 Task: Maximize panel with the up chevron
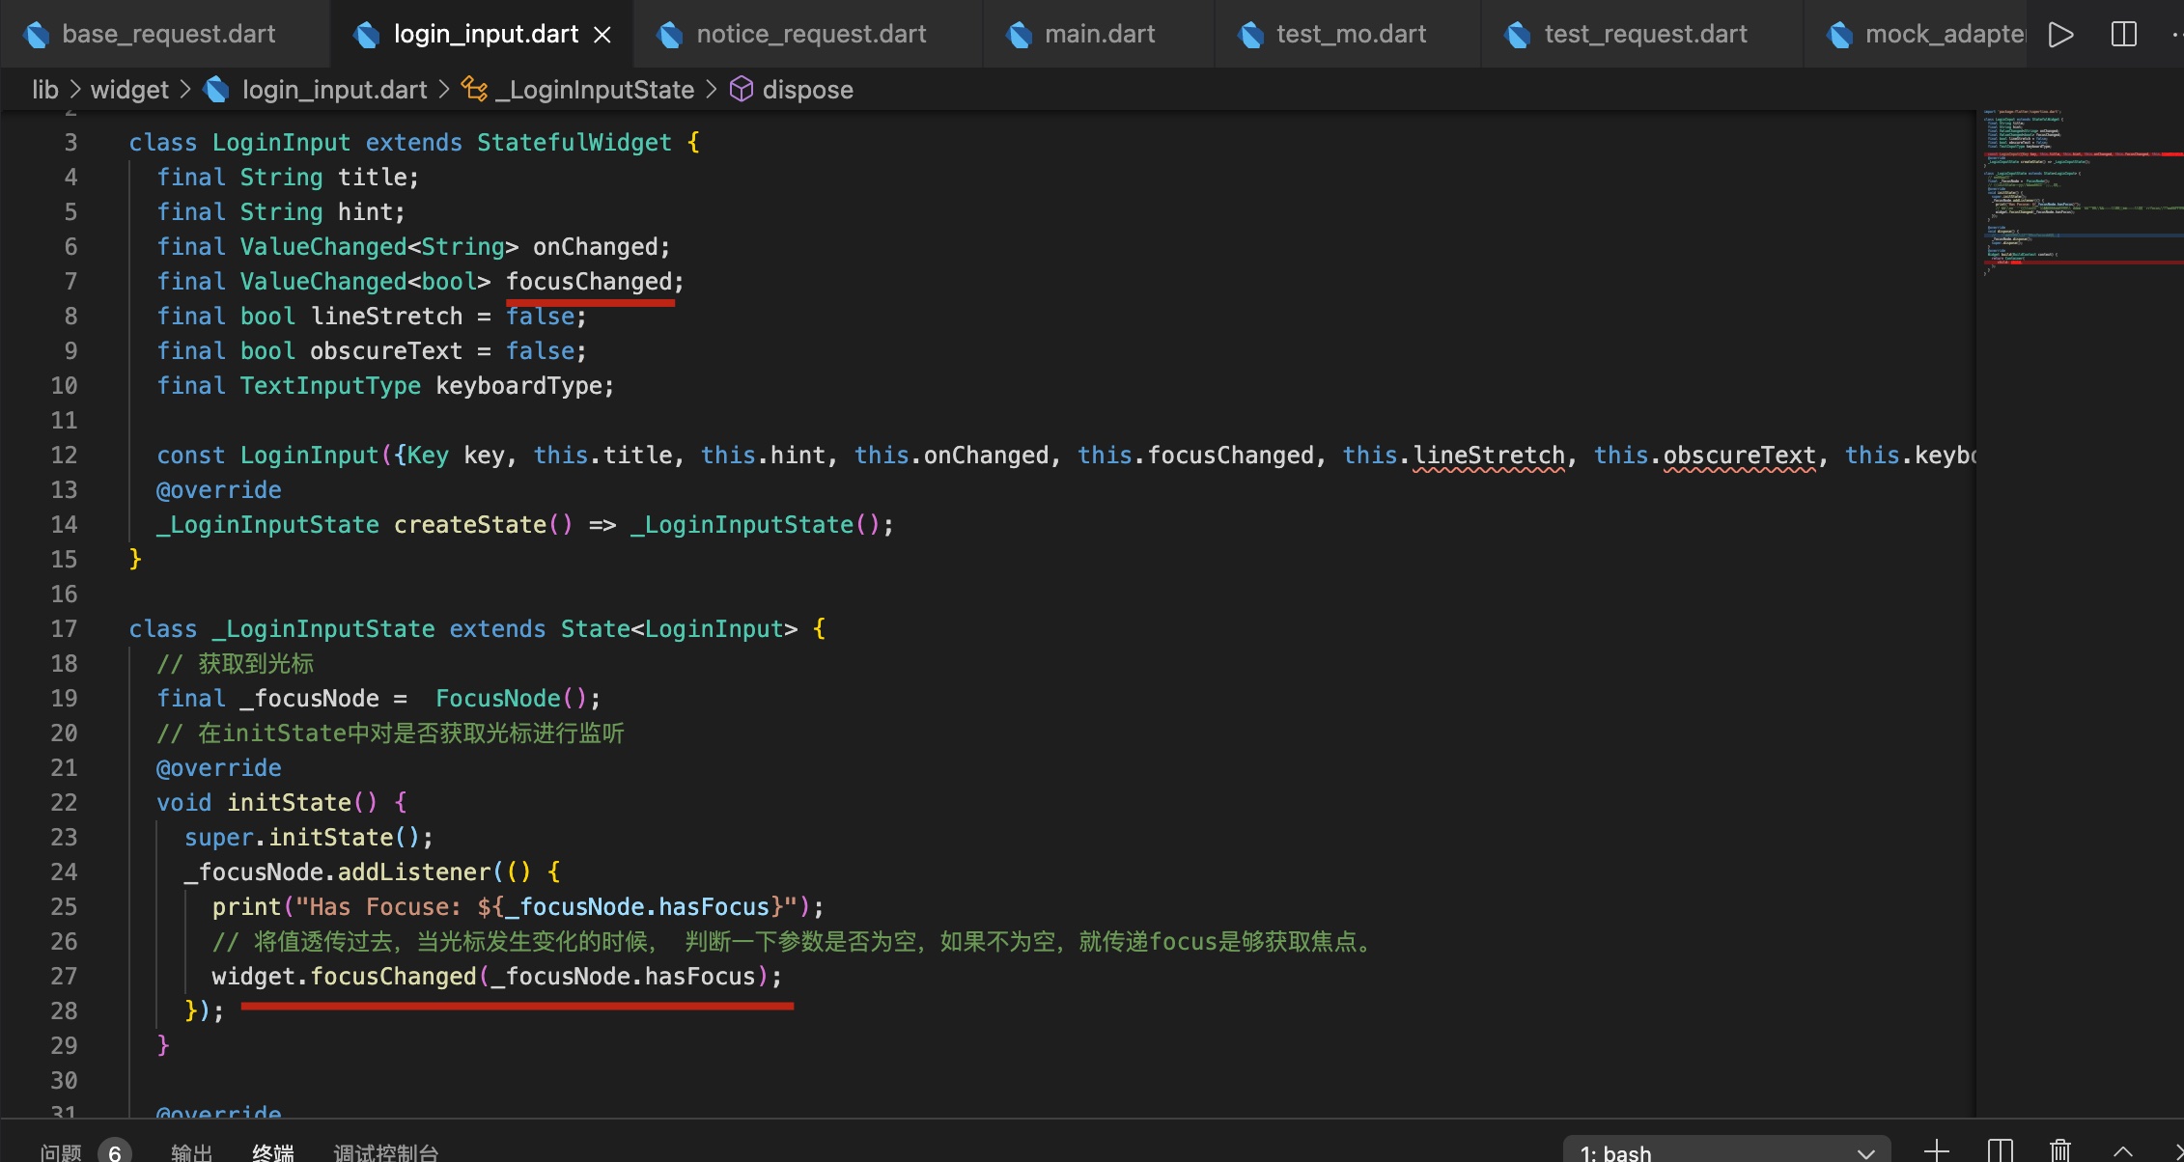(x=2123, y=1149)
